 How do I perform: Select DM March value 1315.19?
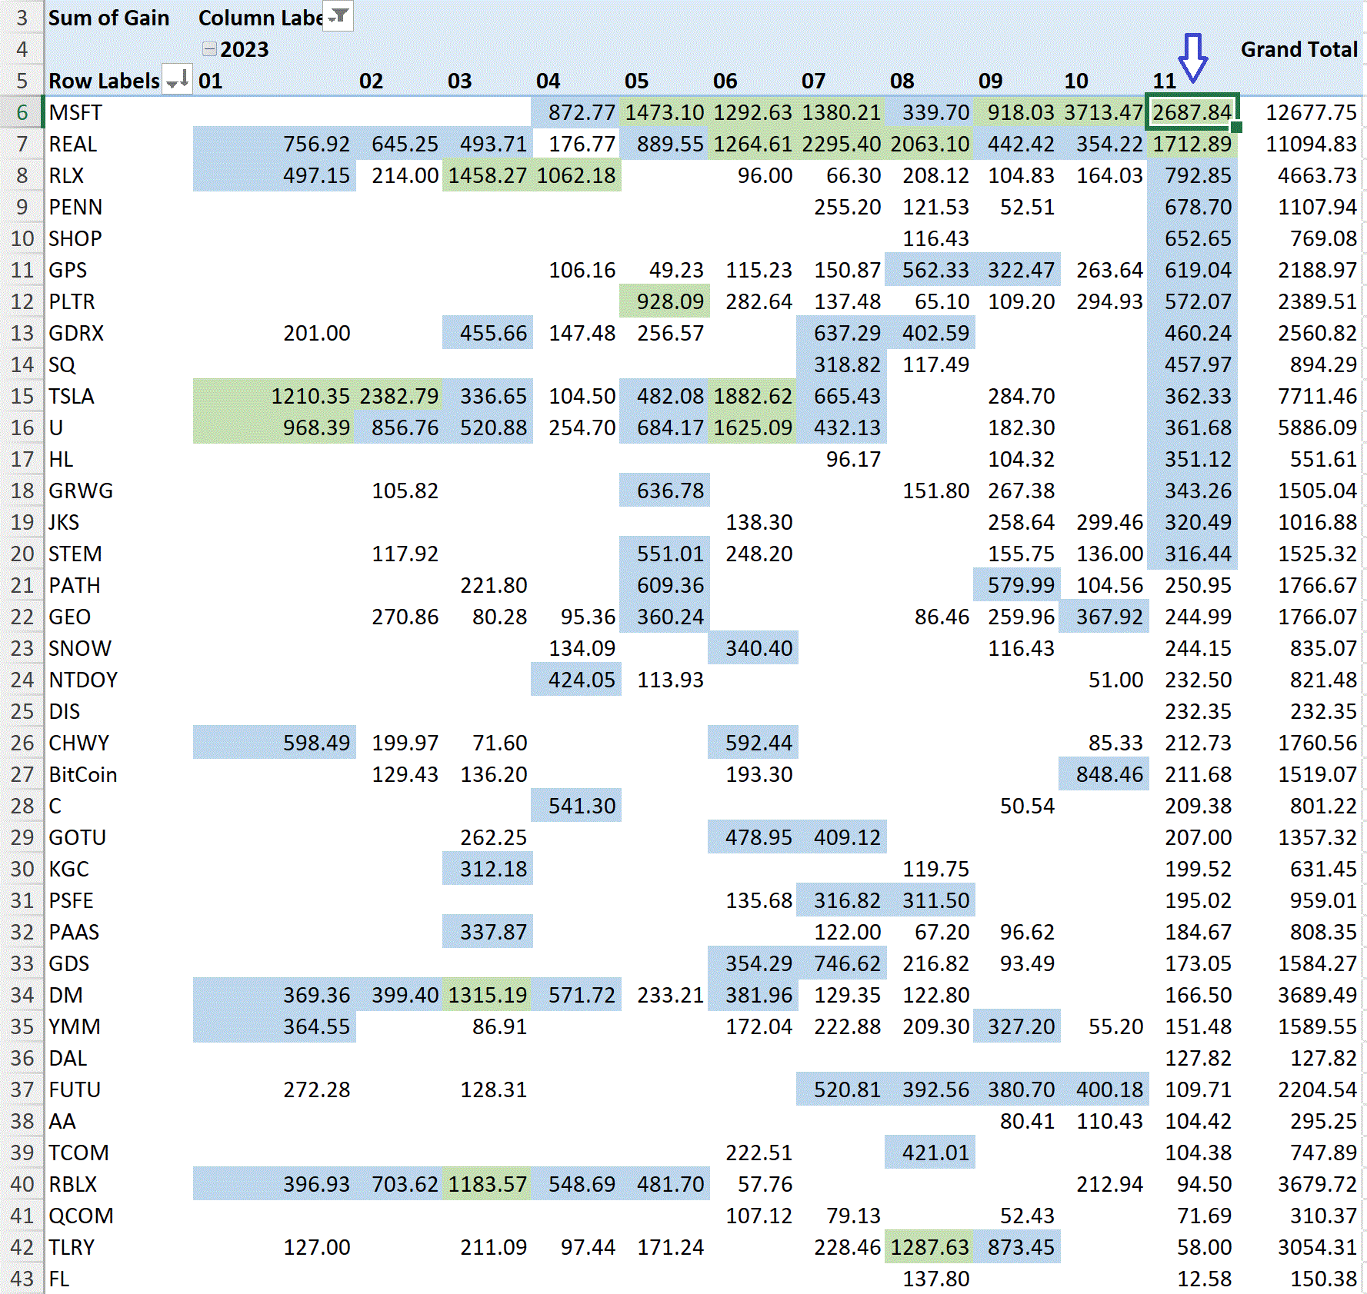pos(487,995)
